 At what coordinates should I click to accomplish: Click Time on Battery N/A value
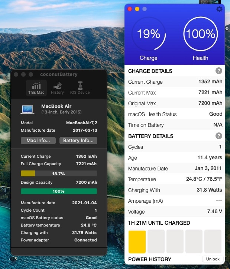coord(218,125)
